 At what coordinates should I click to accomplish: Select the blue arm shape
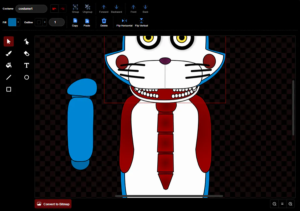tap(81, 129)
